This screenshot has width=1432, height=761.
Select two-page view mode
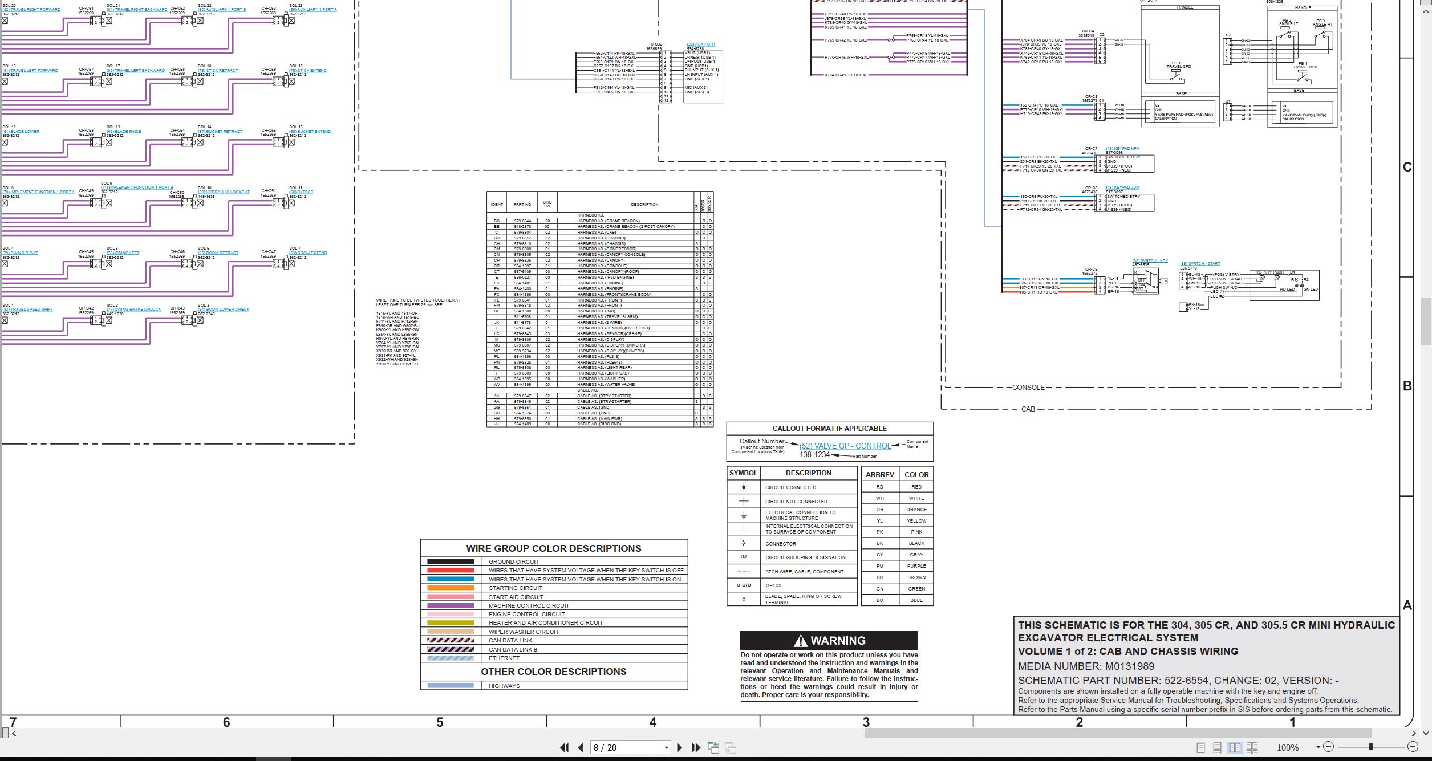[x=1235, y=747]
